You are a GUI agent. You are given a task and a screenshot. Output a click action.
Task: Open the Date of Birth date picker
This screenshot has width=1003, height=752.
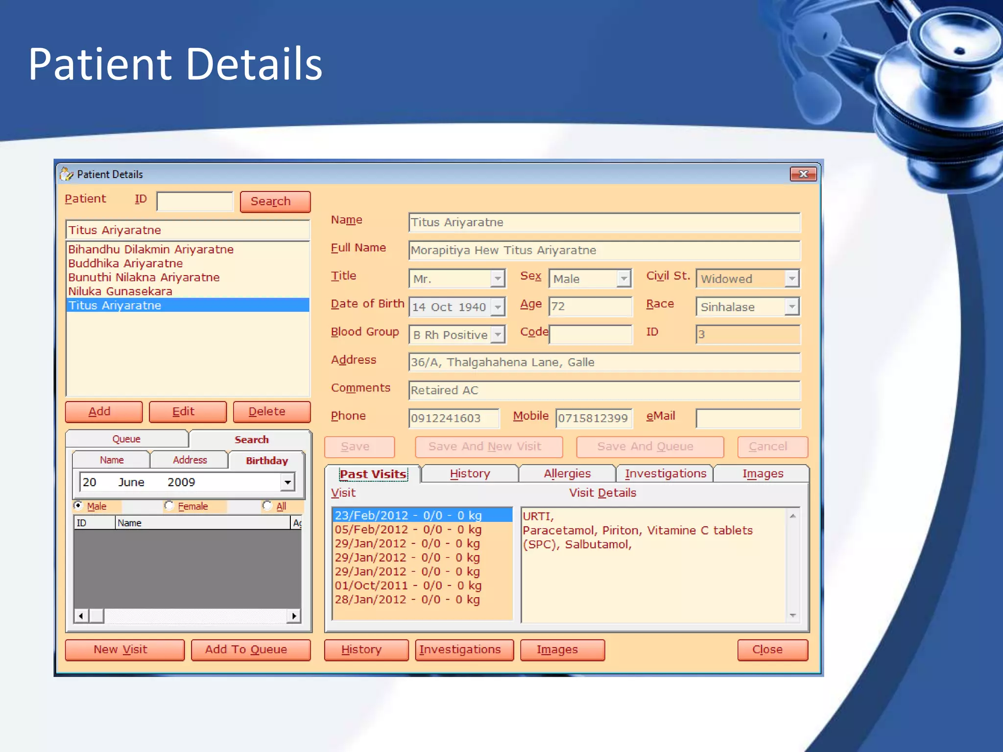click(x=498, y=307)
